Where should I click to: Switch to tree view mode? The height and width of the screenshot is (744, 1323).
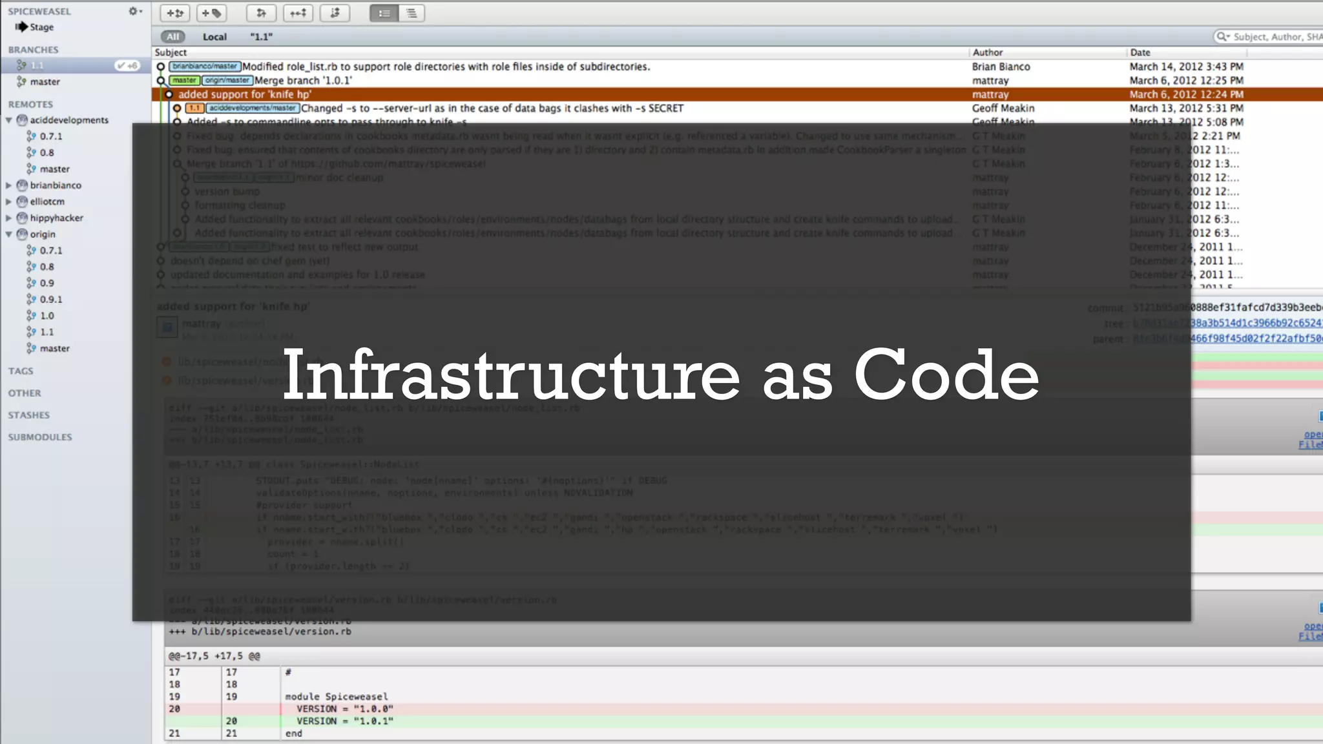[x=411, y=13]
